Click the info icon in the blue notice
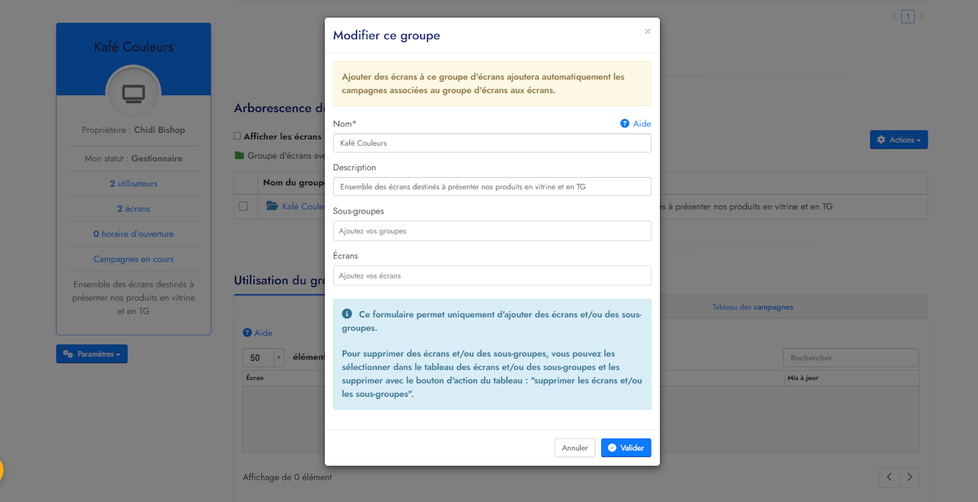 [x=347, y=314]
